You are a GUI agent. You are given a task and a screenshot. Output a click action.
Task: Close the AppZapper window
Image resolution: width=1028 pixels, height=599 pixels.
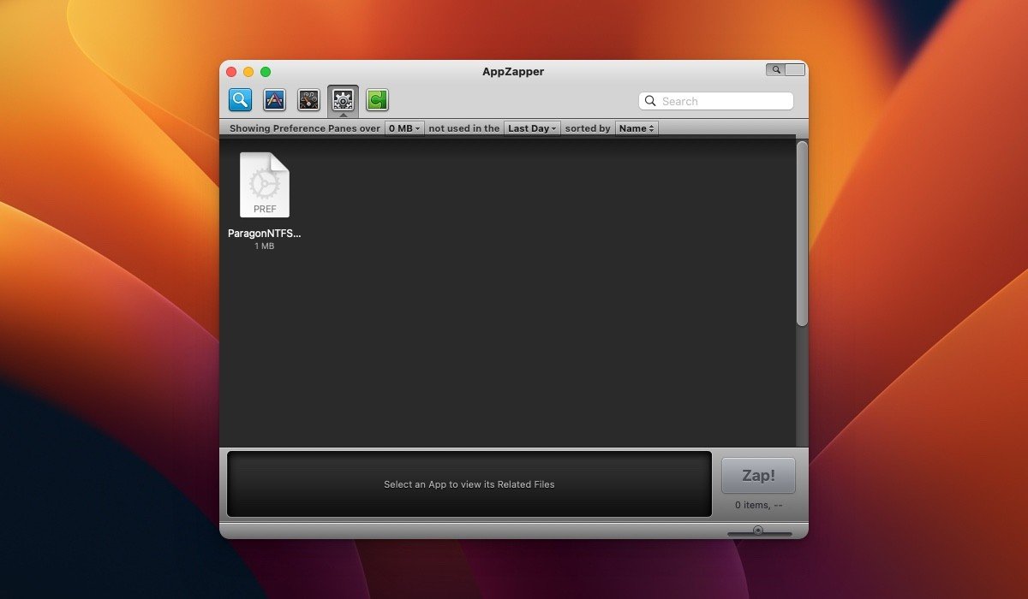231,72
